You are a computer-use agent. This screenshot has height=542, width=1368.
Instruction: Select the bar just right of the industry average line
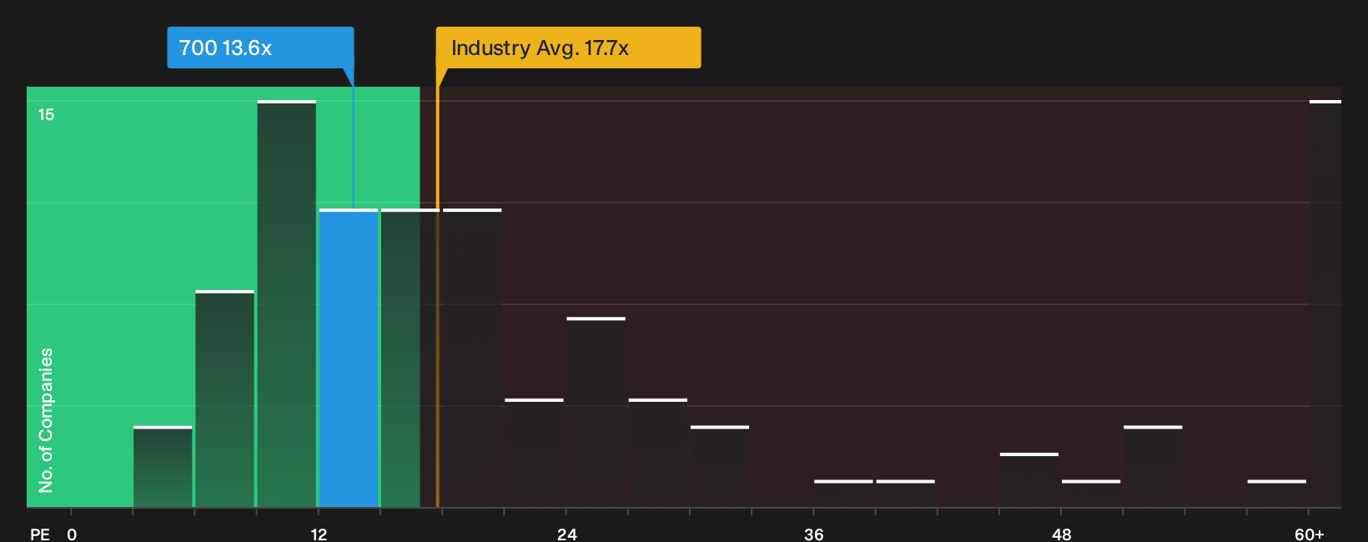(472, 358)
